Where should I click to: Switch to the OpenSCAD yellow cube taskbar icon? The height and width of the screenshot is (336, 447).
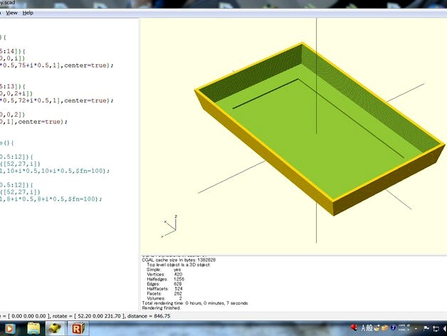coord(55,328)
